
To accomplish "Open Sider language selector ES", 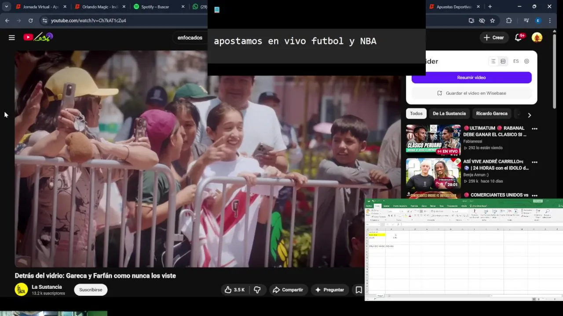I will coord(516,61).
